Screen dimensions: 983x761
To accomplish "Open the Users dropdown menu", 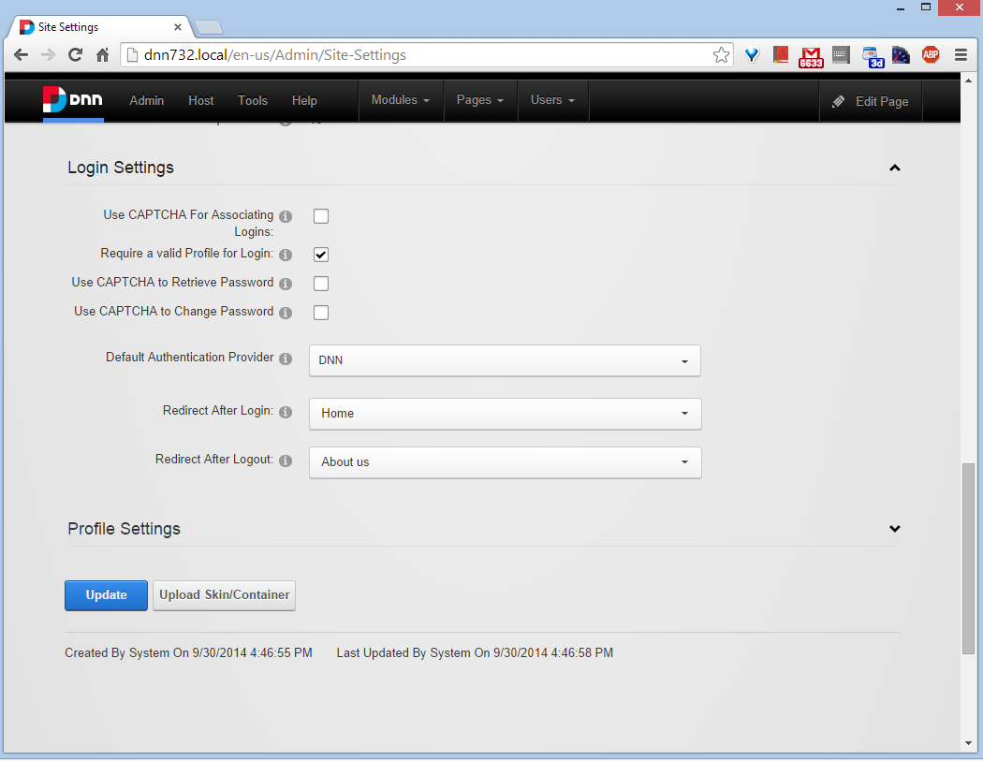I will click(553, 100).
